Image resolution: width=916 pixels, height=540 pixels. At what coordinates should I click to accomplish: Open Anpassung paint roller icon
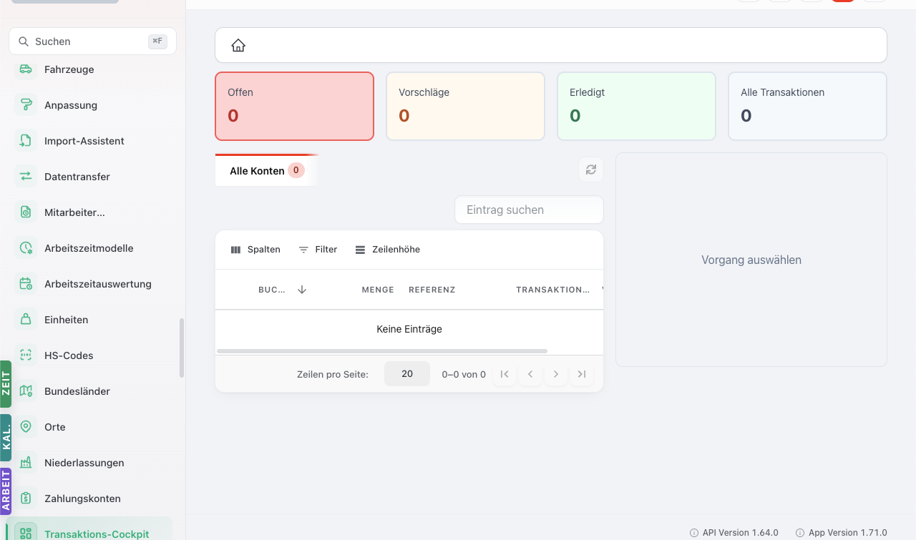click(26, 105)
